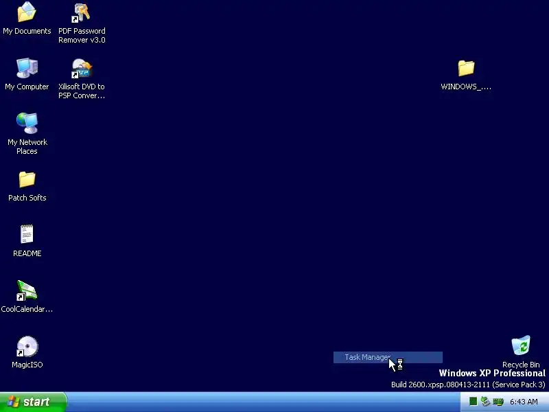Click the green network card tray icon
Viewport: 549px width, 412px height.
[x=498, y=402]
